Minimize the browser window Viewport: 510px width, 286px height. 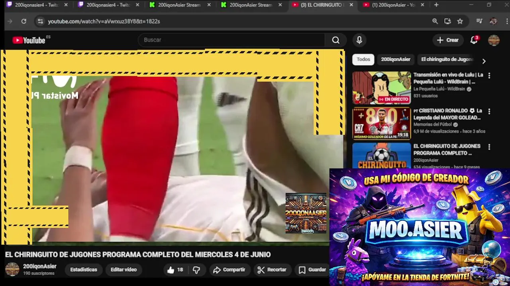[x=471, y=5]
